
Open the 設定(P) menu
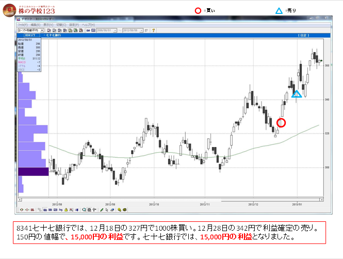pos(74,25)
